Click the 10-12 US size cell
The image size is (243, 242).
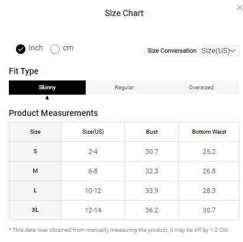(93, 191)
